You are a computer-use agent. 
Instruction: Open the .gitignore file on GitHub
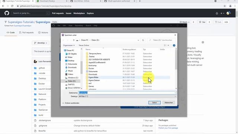(43, 126)
